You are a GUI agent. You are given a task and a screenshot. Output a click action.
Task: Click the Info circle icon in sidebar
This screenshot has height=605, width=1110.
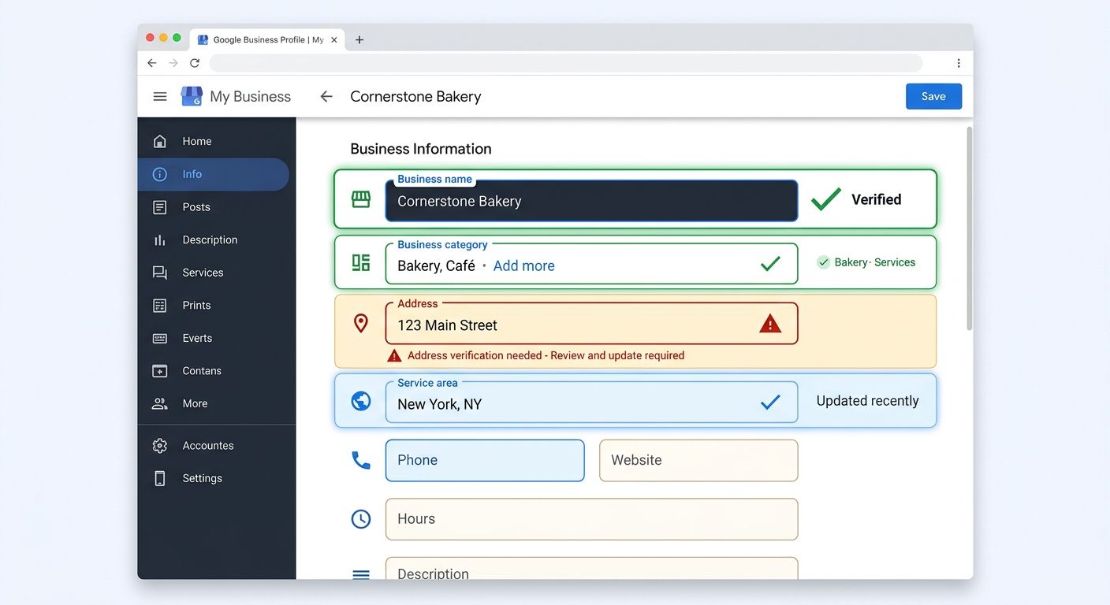[160, 174]
